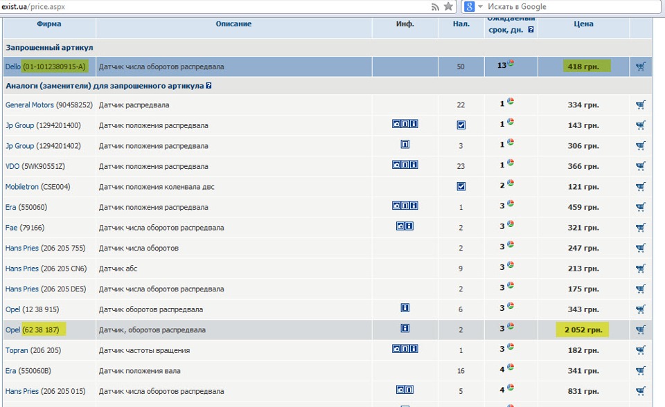Add Dello 01-1012380915-A to cart
The width and height of the screenshot is (665, 407).
tap(640, 66)
